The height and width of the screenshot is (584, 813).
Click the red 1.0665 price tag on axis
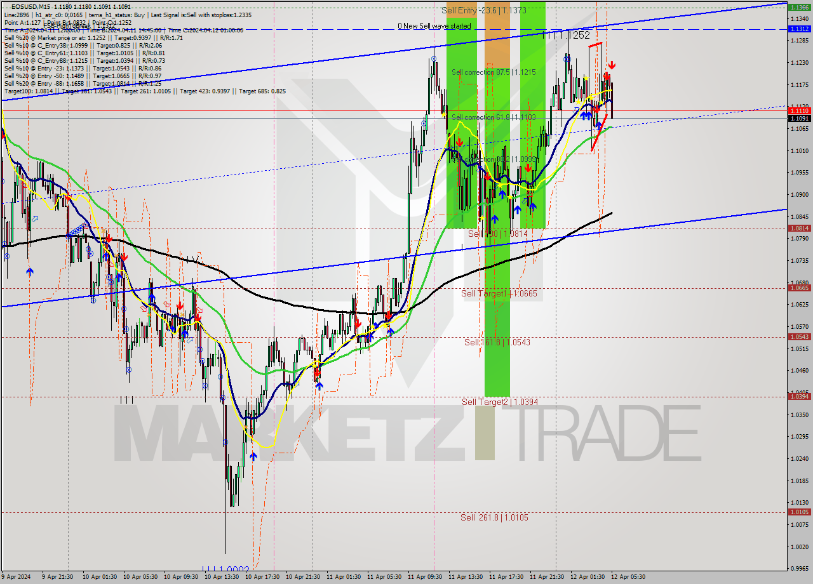click(798, 288)
